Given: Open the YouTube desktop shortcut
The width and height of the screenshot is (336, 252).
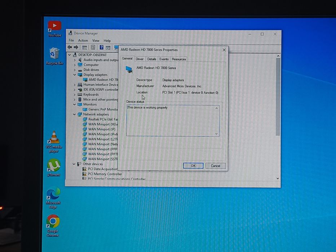Looking at the screenshot, I should tap(54, 29).
